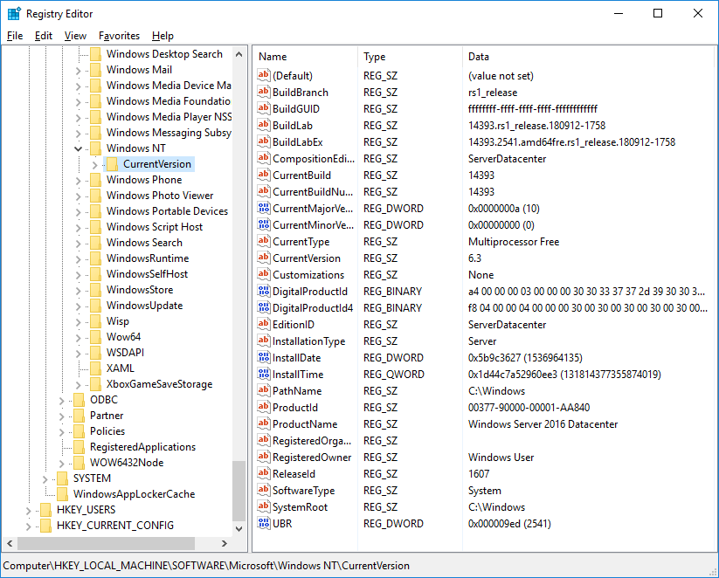Expand the CurrentVersion key arrow
This screenshot has width=719, height=578.
(95, 164)
